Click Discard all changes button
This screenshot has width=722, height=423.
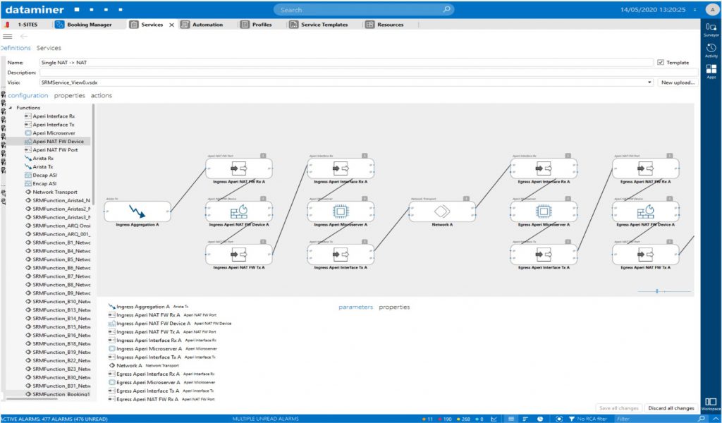click(671, 407)
